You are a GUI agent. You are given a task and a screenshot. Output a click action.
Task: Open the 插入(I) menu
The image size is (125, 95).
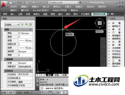pos(46,7)
